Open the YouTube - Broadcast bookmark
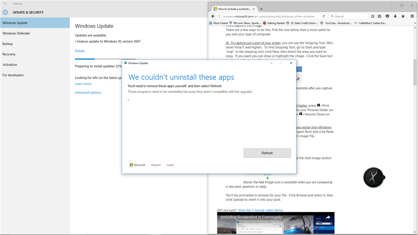The image size is (418, 235). tap(336, 23)
